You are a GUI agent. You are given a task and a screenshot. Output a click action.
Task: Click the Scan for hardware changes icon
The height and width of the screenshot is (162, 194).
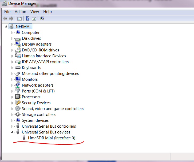pos(42,18)
